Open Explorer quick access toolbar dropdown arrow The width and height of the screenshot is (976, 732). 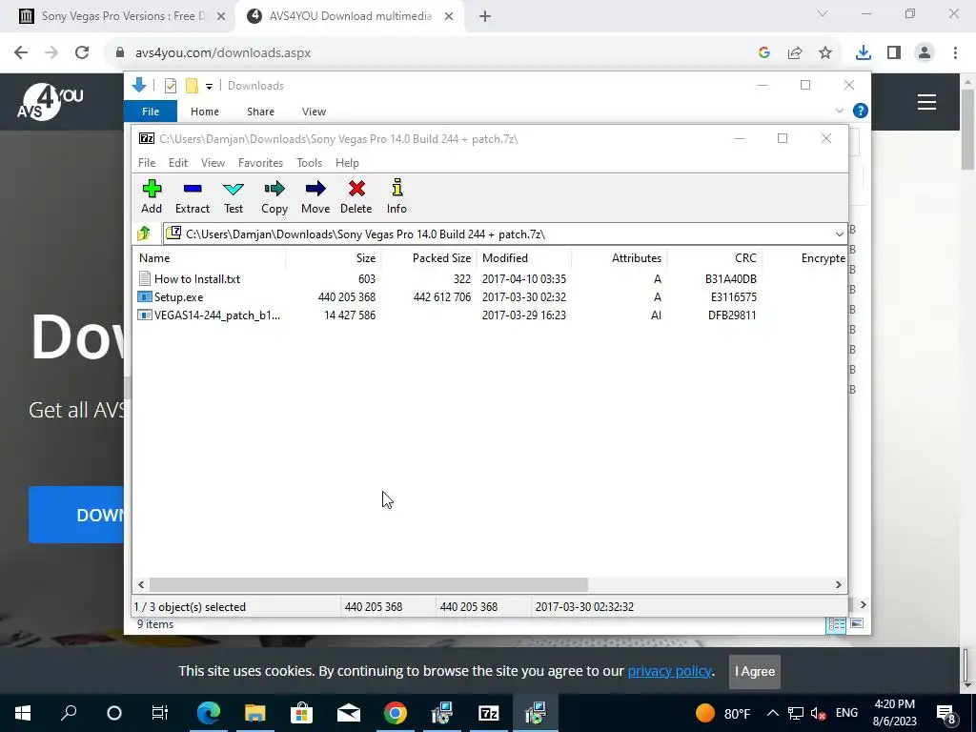[209, 87]
